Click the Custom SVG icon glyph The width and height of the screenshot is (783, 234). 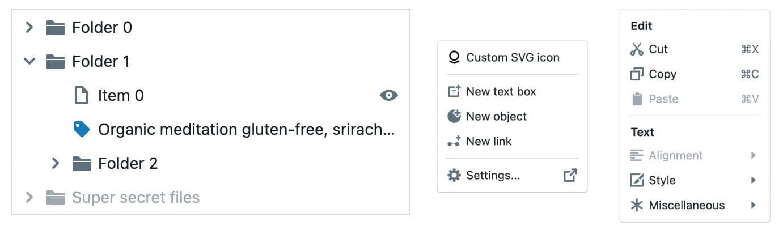pos(454,57)
